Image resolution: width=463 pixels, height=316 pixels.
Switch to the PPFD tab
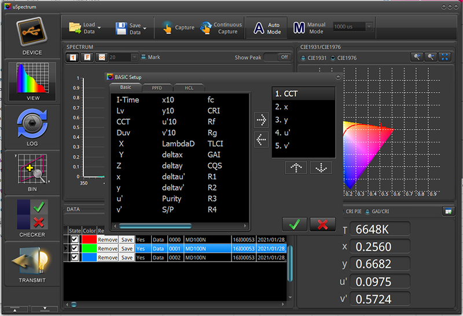(x=157, y=87)
